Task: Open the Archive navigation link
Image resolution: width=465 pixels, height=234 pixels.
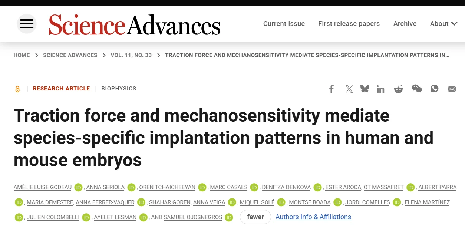Action: click(405, 24)
